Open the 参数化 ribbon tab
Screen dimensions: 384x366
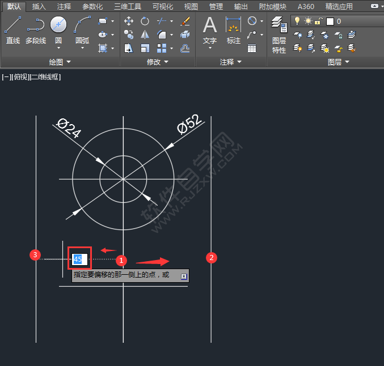pos(93,6)
